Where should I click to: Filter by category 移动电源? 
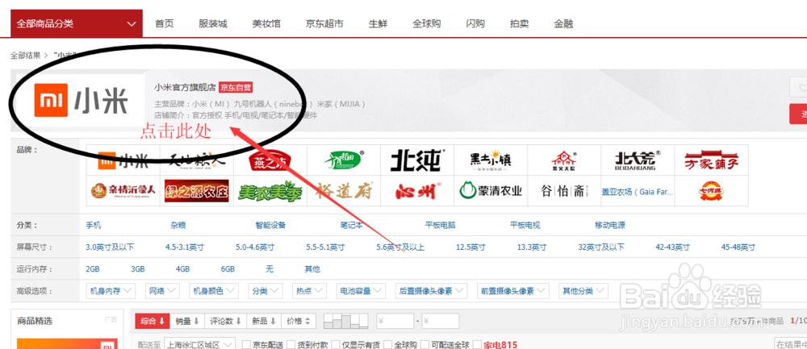coord(610,225)
